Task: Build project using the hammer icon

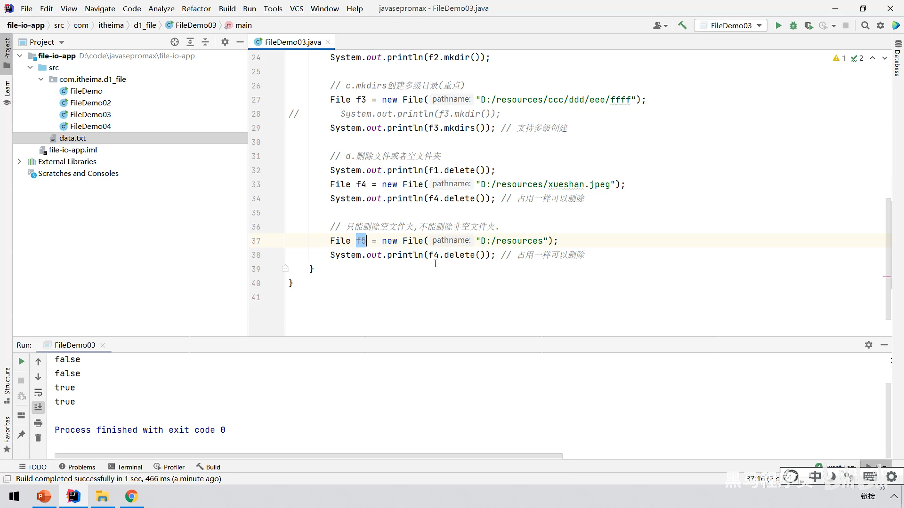Action: click(x=682, y=25)
